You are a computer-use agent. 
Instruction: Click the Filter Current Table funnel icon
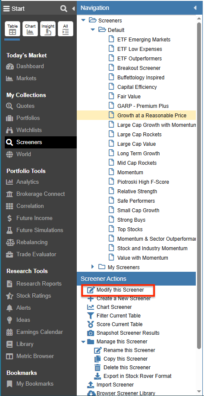(x=91, y=316)
